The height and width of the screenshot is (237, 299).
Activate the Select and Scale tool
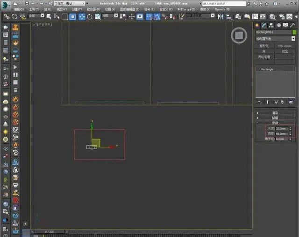click(x=98, y=17)
